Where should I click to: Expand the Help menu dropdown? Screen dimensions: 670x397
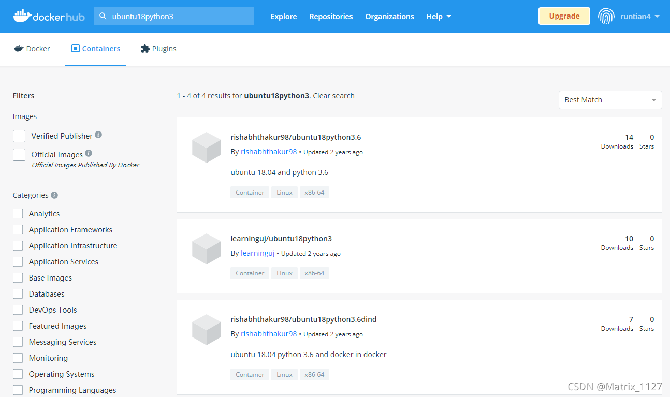[439, 16]
